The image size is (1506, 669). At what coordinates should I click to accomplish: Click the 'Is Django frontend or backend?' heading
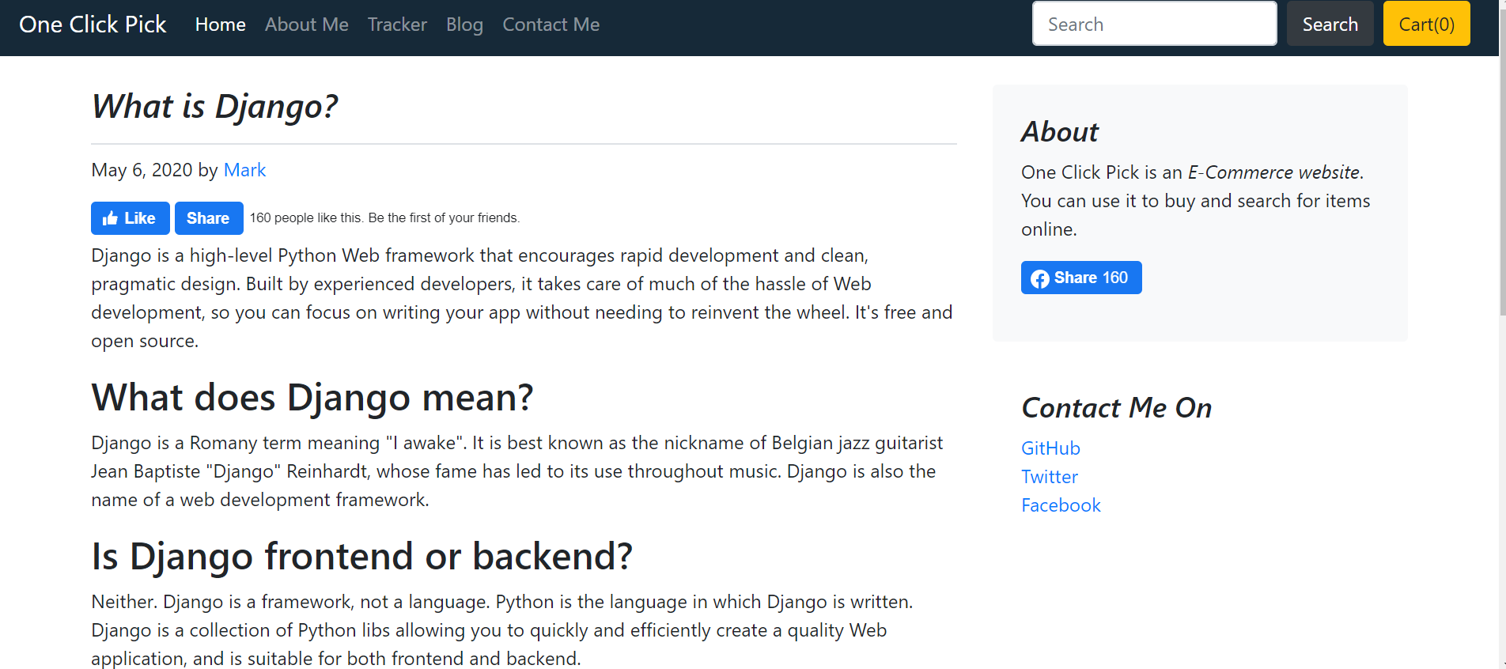tap(362, 556)
